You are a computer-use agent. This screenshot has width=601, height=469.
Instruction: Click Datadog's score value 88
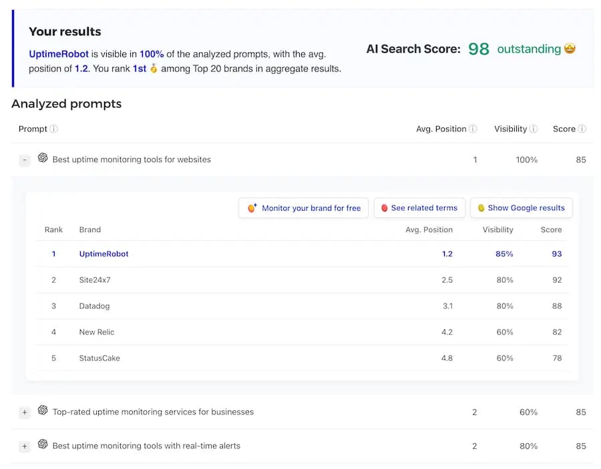point(557,306)
